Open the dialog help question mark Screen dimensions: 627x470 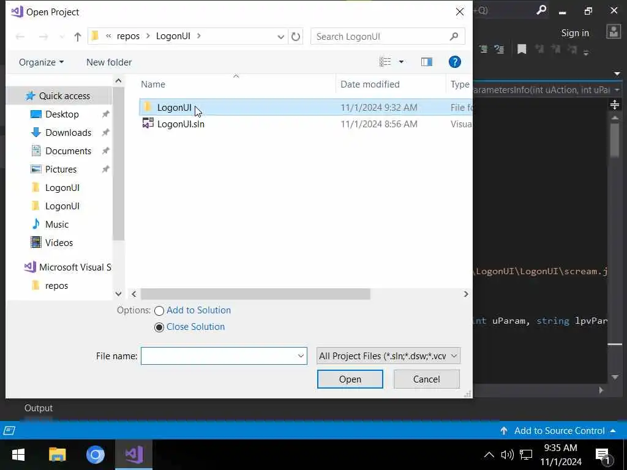(x=455, y=62)
